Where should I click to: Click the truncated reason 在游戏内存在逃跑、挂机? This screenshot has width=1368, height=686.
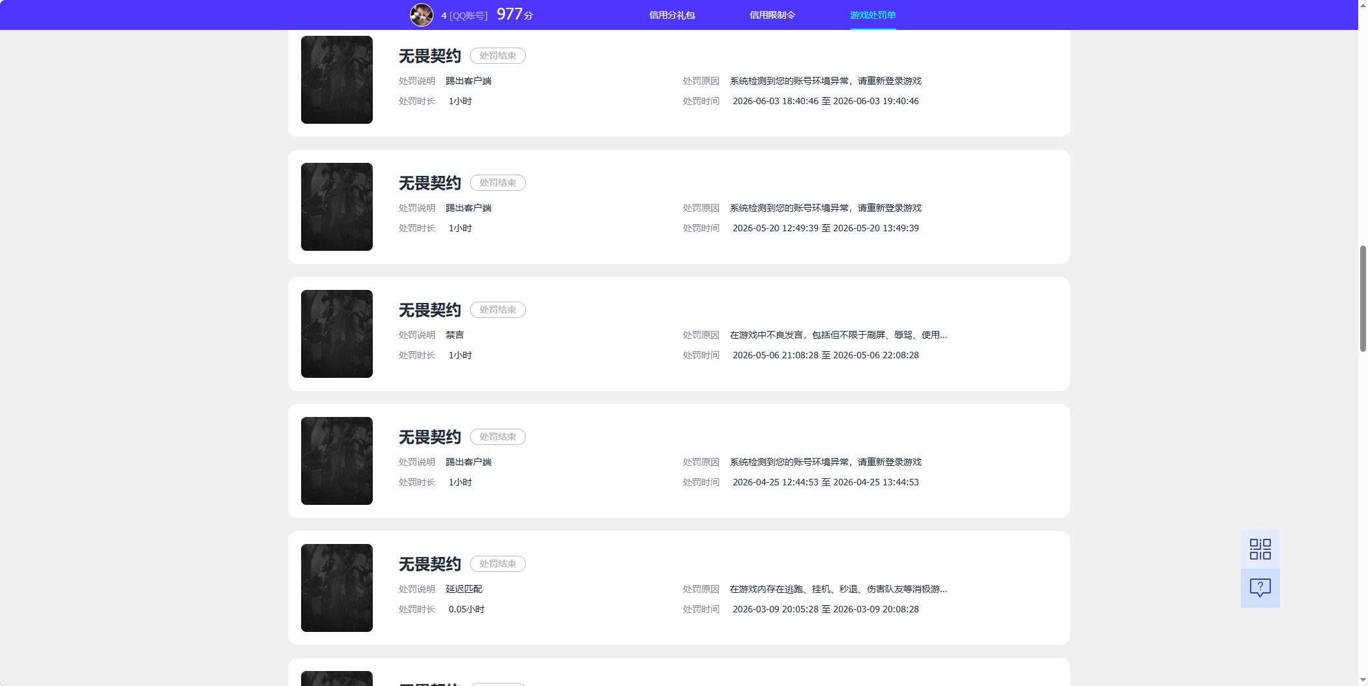838,589
